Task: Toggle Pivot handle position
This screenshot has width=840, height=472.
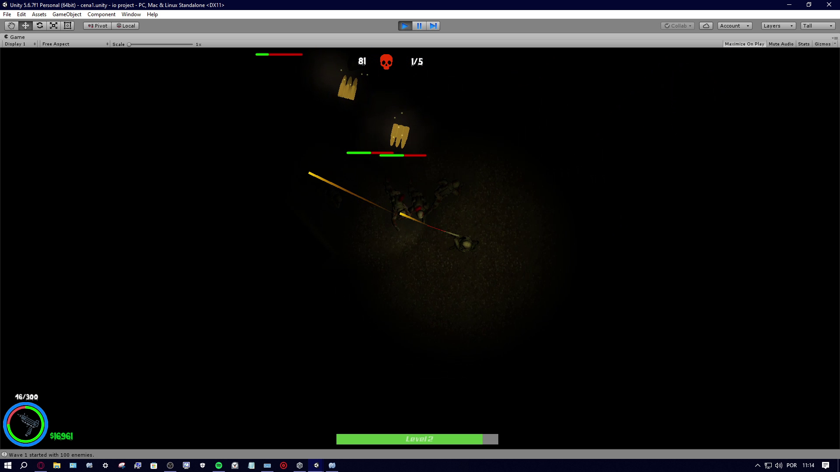Action: 98,26
